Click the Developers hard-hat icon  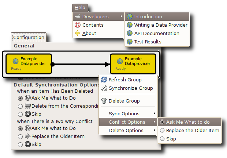pyautogui.click(x=78, y=16)
